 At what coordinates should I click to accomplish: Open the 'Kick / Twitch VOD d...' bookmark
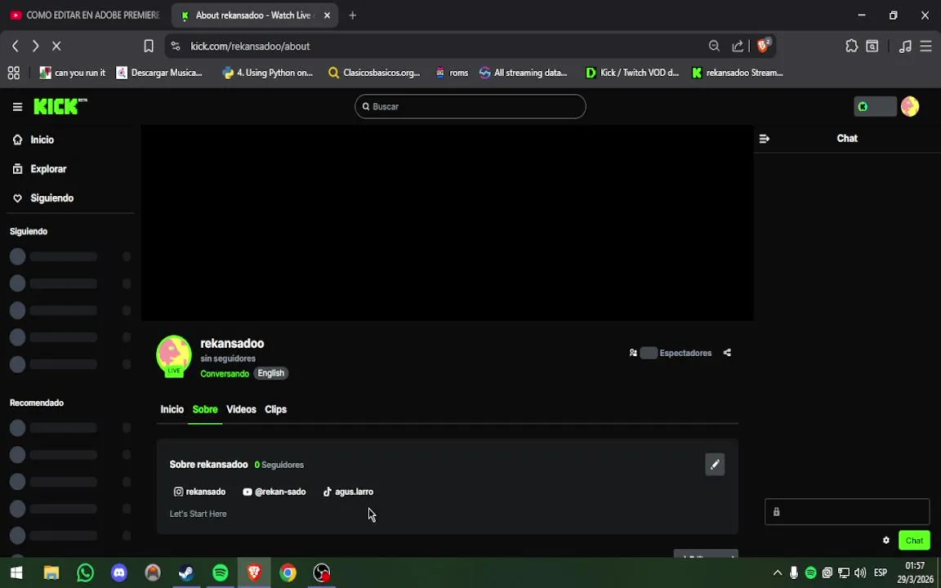(x=632, y=73)
